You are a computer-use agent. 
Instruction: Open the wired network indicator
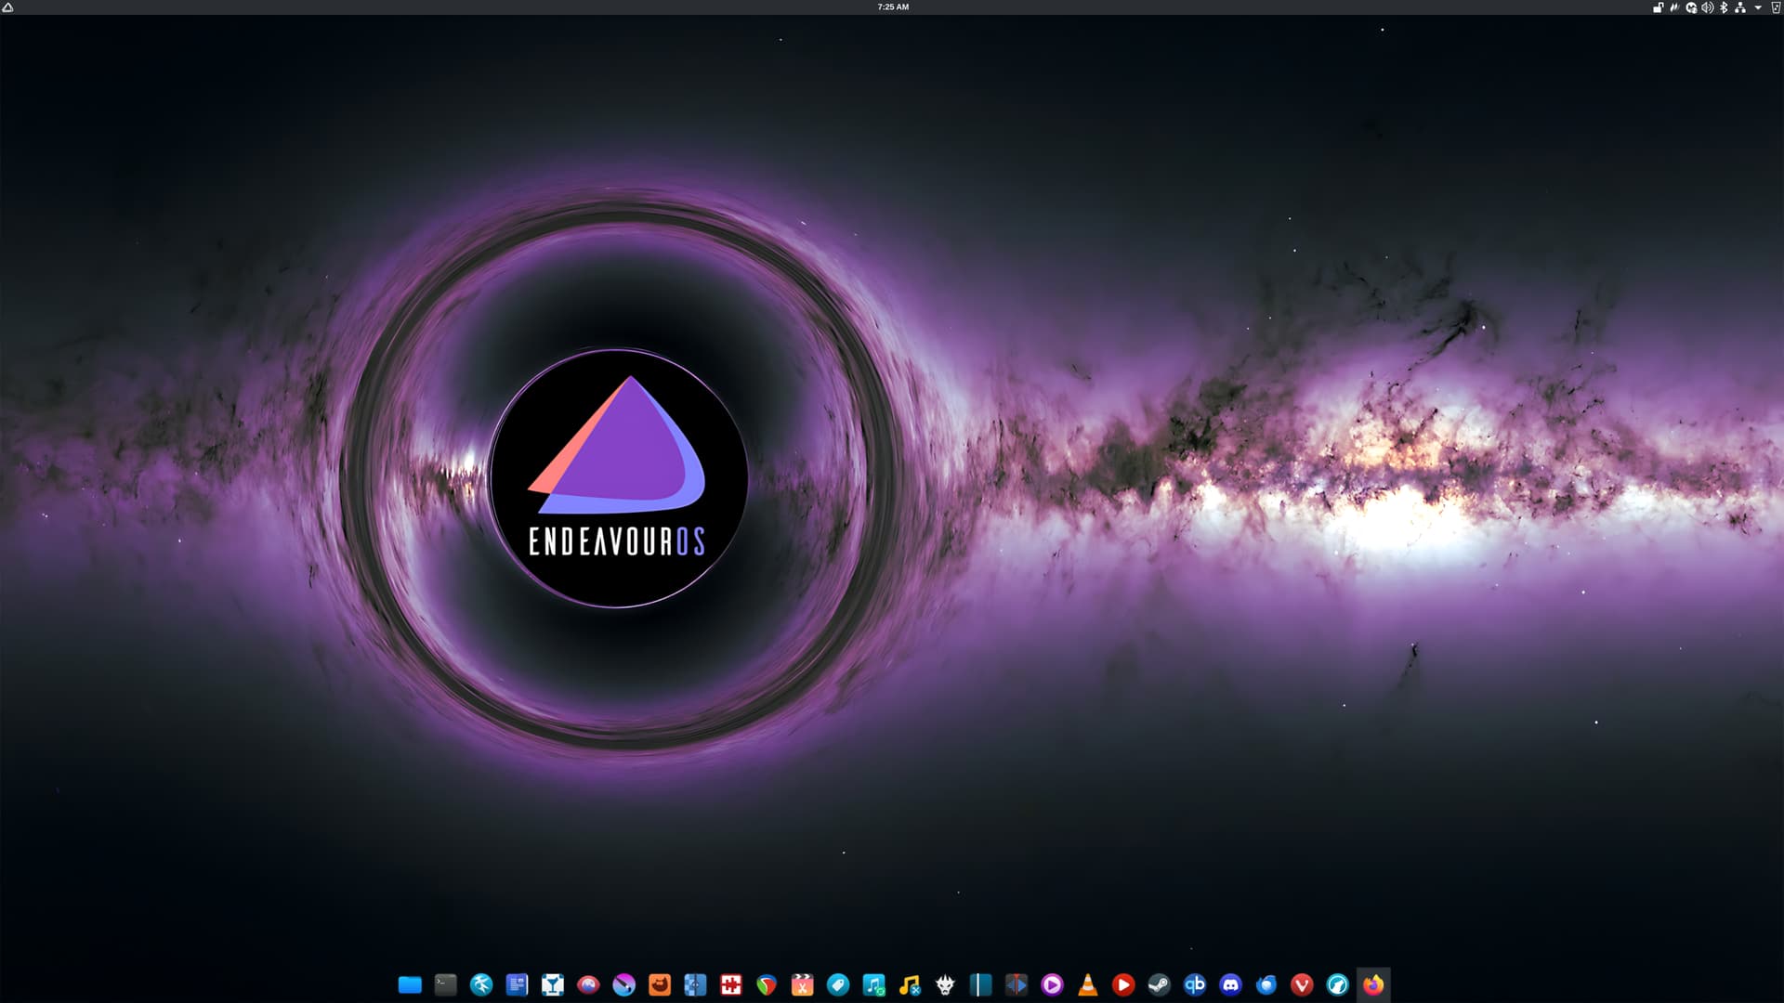point(1739,7)
